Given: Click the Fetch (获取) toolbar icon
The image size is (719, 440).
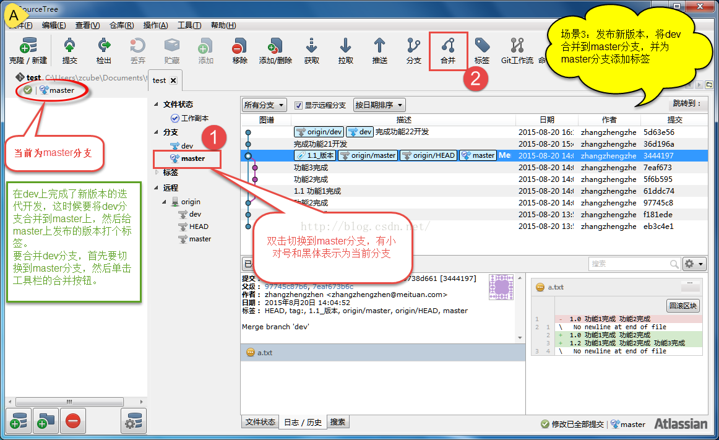Looking at the screenshot, I should click(311, 51).
